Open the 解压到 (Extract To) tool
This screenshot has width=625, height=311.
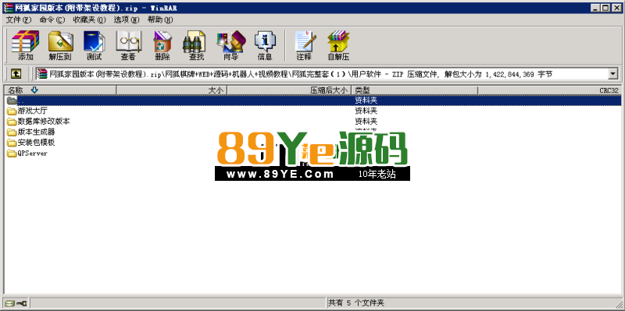point(60,45)
